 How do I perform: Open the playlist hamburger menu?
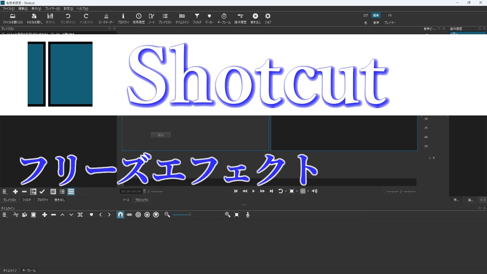(x=5, y=191)
